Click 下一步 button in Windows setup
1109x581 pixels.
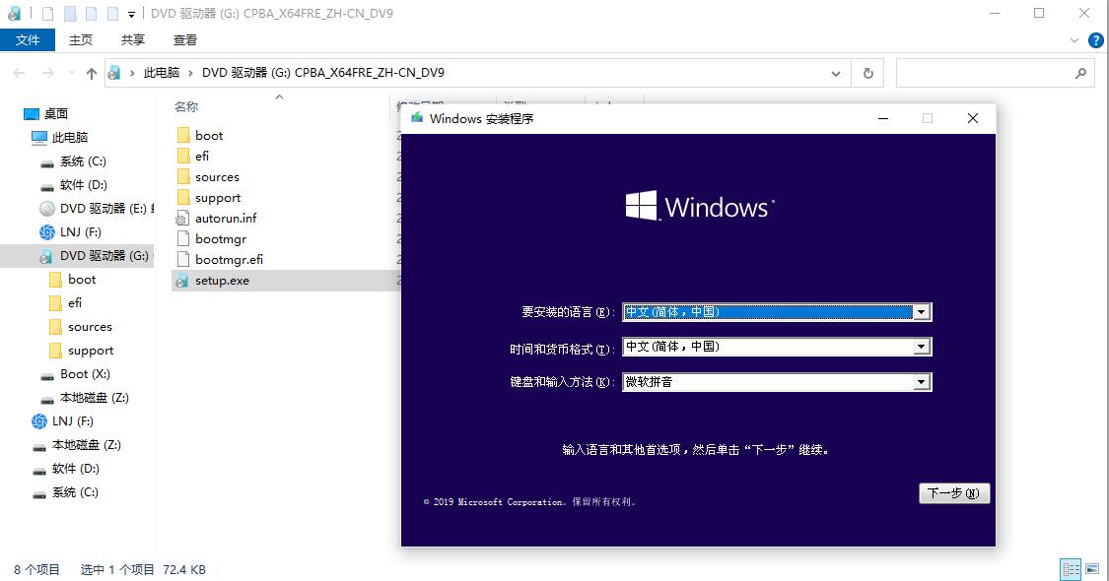coord(953,493)
